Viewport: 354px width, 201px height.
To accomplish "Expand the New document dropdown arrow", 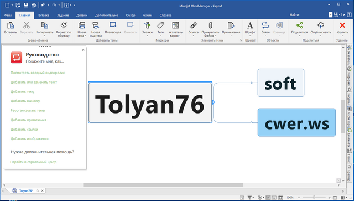I will [12, 5].
